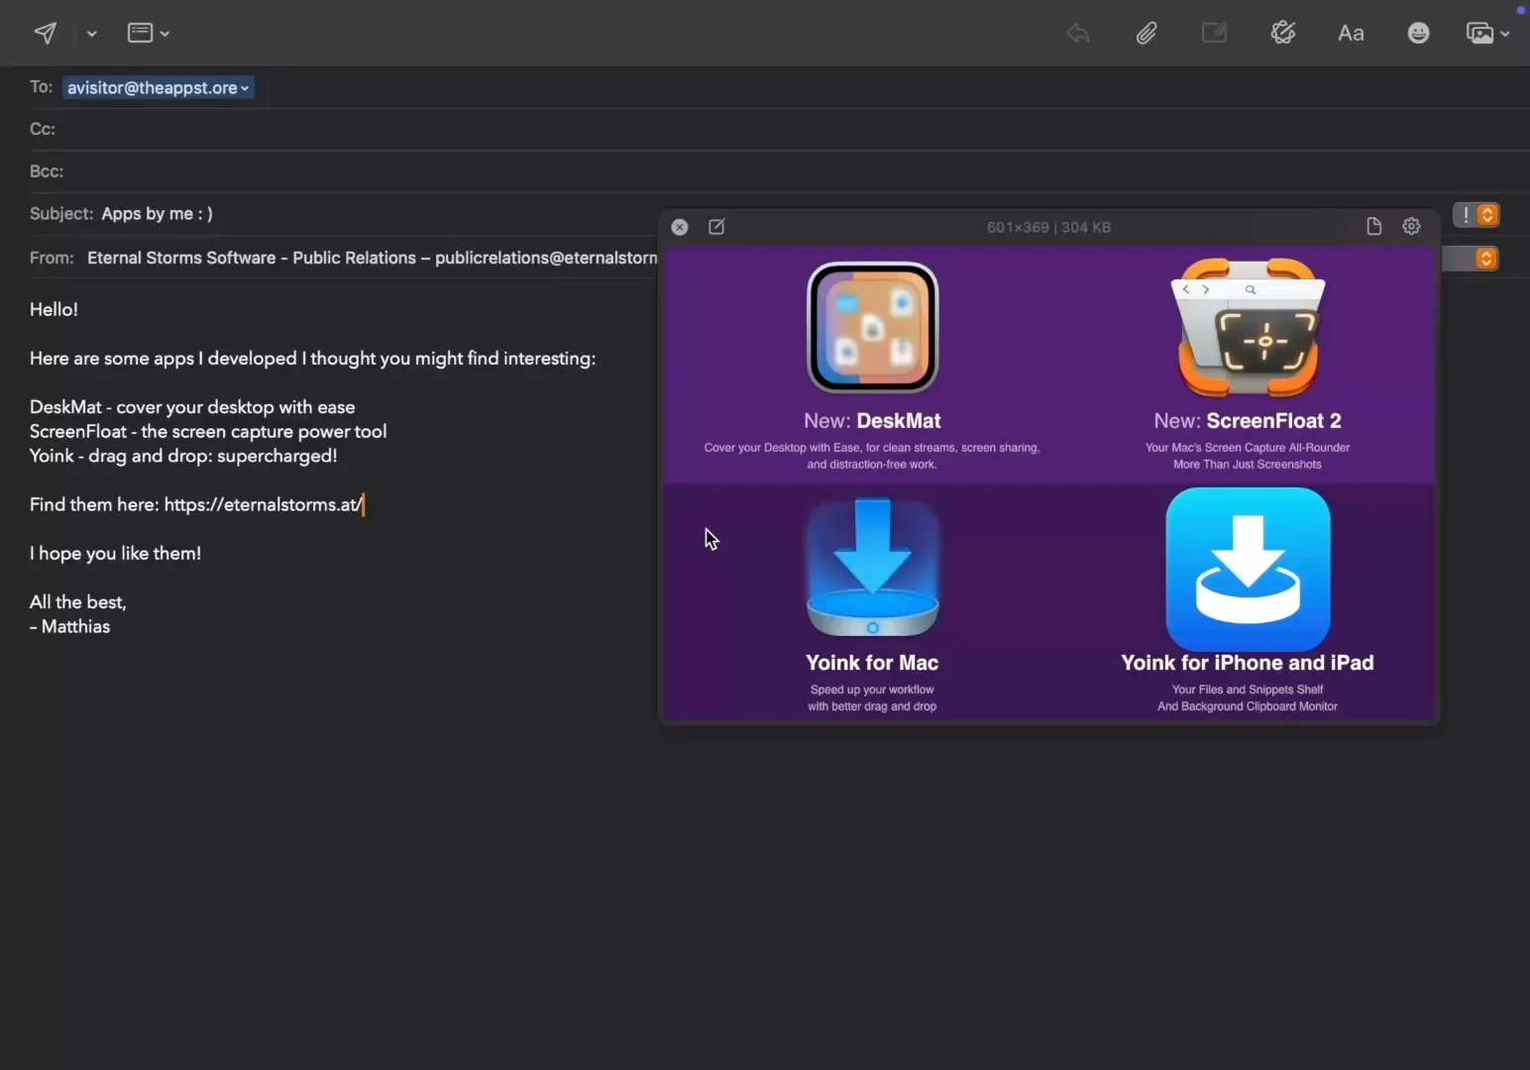Click the DeskMat app icon
Viewport: 1530px width, 1070px height.
tap(872, 328)
